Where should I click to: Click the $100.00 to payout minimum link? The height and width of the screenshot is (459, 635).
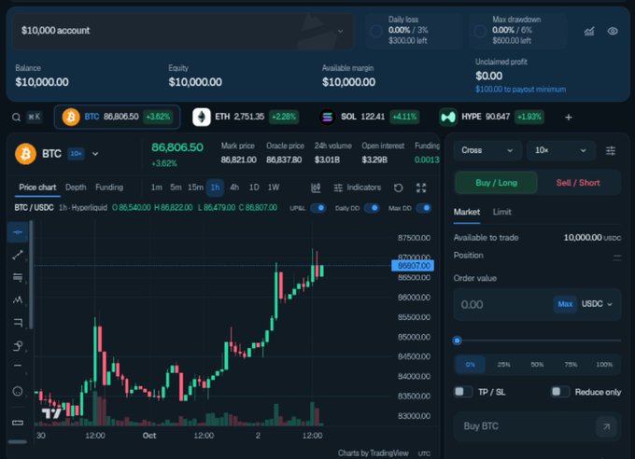[x=520, y=89]
